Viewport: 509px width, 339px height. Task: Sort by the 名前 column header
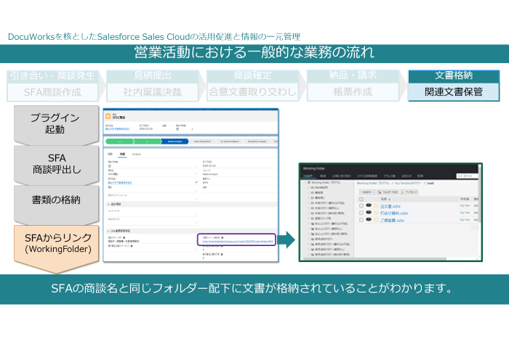[x=385, y=199]
